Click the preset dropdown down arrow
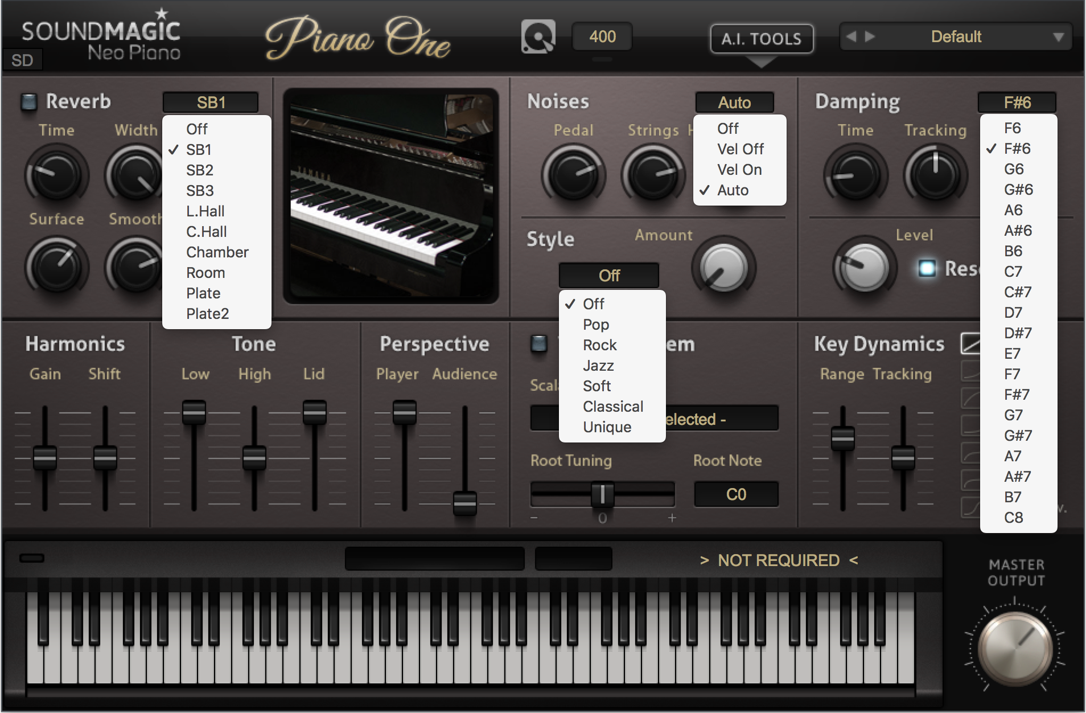 (1058, 38)
